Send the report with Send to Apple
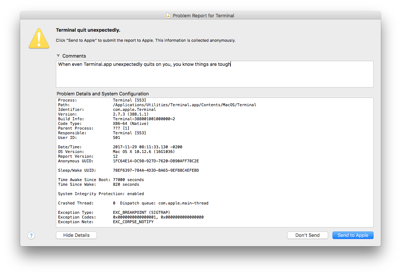The width and height of the screenshot is (401, 275). (x=353, y=235)
